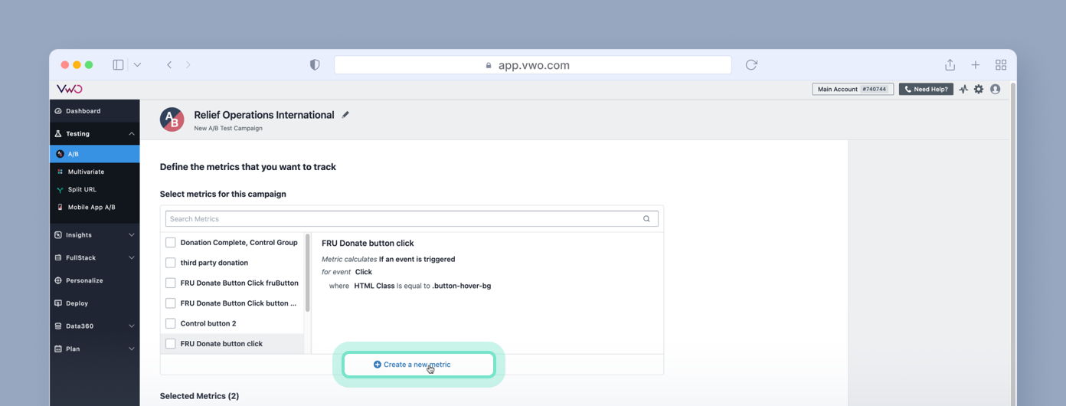Collapse the Testing section chevron
The height and width of the screenshot is (406, 1066).
[x=132, y=134]
